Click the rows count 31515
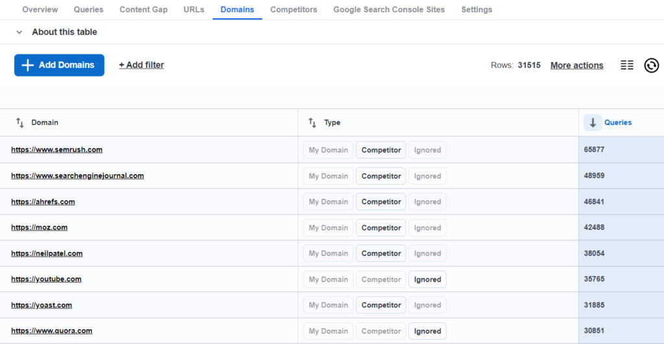Screen dimensions: 664x344 [x=529, y=65]
